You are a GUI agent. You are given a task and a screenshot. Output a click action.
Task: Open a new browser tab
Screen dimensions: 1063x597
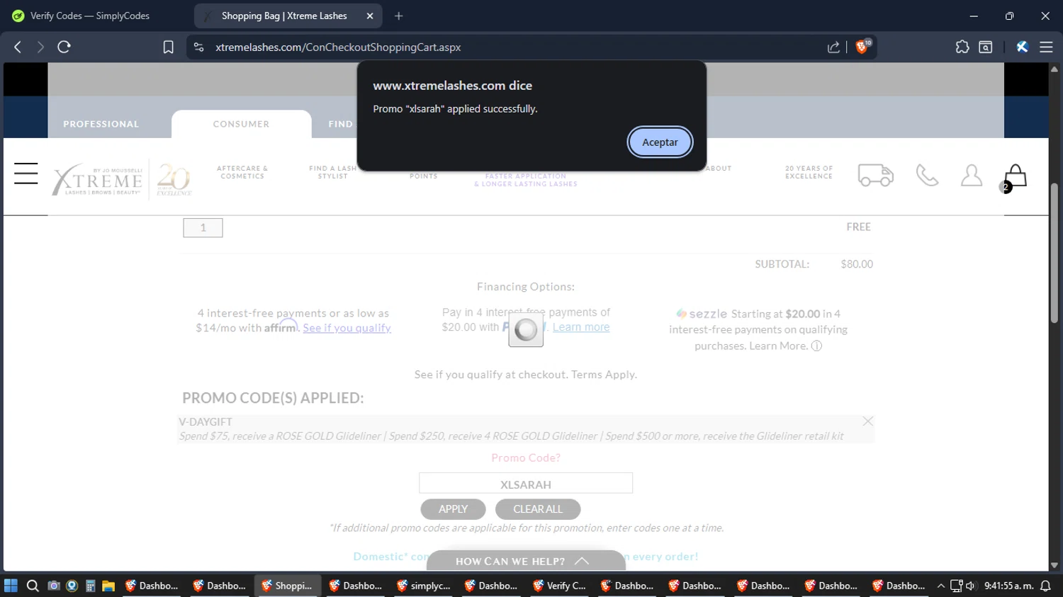pos(399,16)
